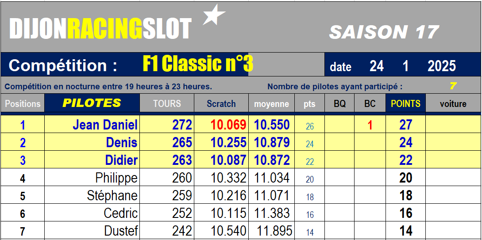Click the moyenne column header

click(271, 103)
